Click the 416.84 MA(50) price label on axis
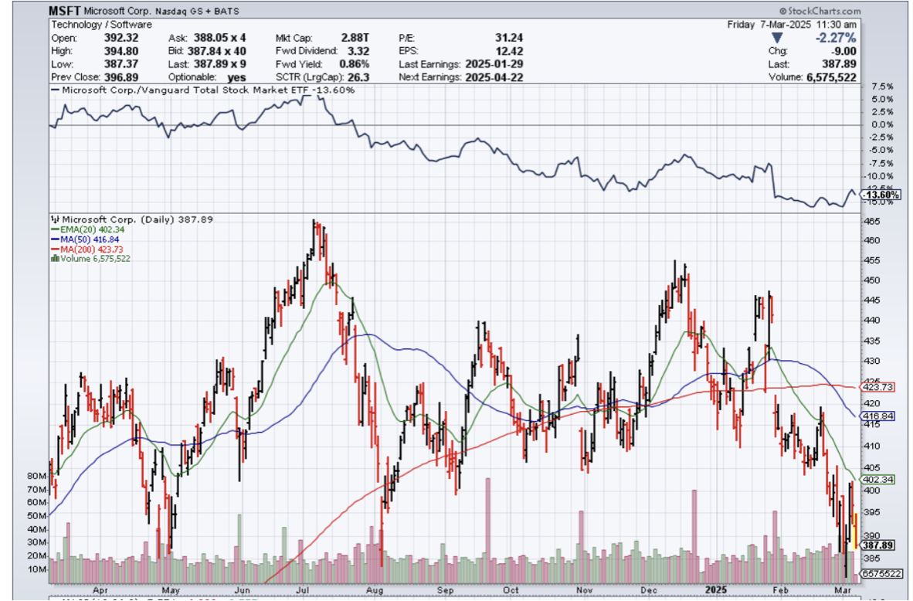The height and width of the screenshot is (601, 913). [x=881, y=416]
